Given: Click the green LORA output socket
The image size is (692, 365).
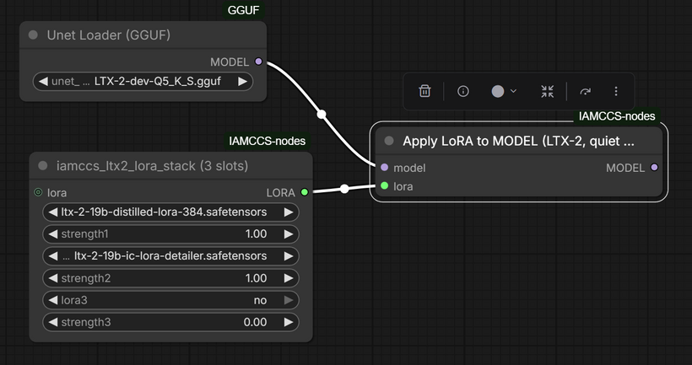Looking at the screenshot, I should point(305,192).
